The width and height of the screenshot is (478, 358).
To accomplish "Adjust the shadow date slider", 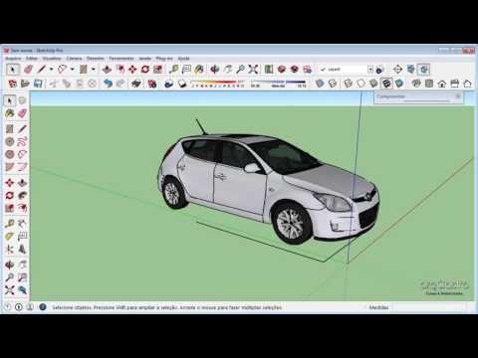I will point(218,82).
